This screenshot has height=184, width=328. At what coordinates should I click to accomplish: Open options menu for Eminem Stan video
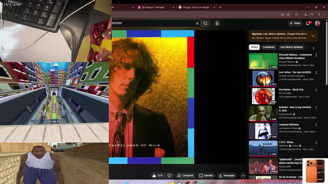(316, 108)
